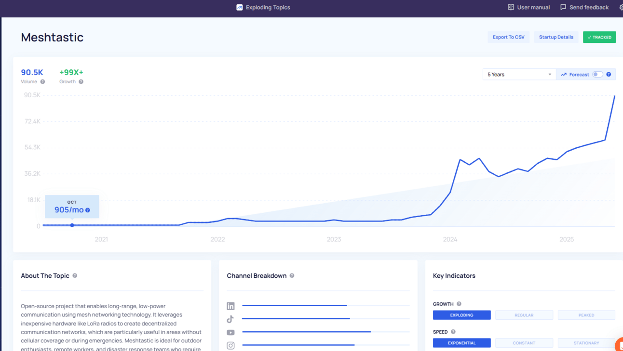
Task: Click the Exploding Topics title text
Action: click(x=268, y=7)
